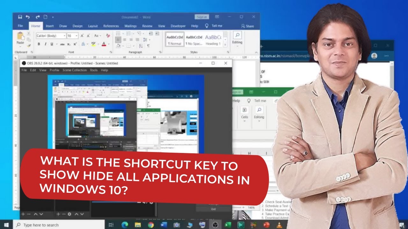Open PowerPoint from the taskbar
The image size is (408, 229).
point(266,225)
